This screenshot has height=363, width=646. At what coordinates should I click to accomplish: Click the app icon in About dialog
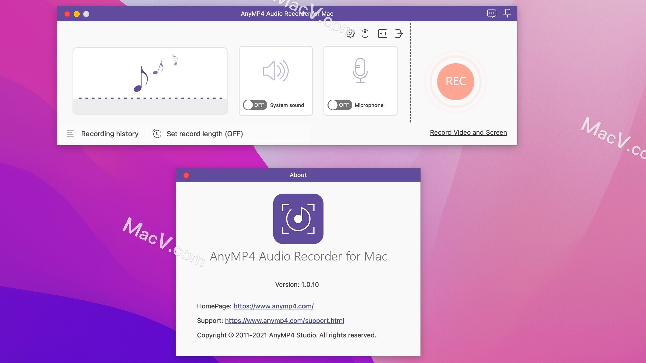click(x=298, y=218)
